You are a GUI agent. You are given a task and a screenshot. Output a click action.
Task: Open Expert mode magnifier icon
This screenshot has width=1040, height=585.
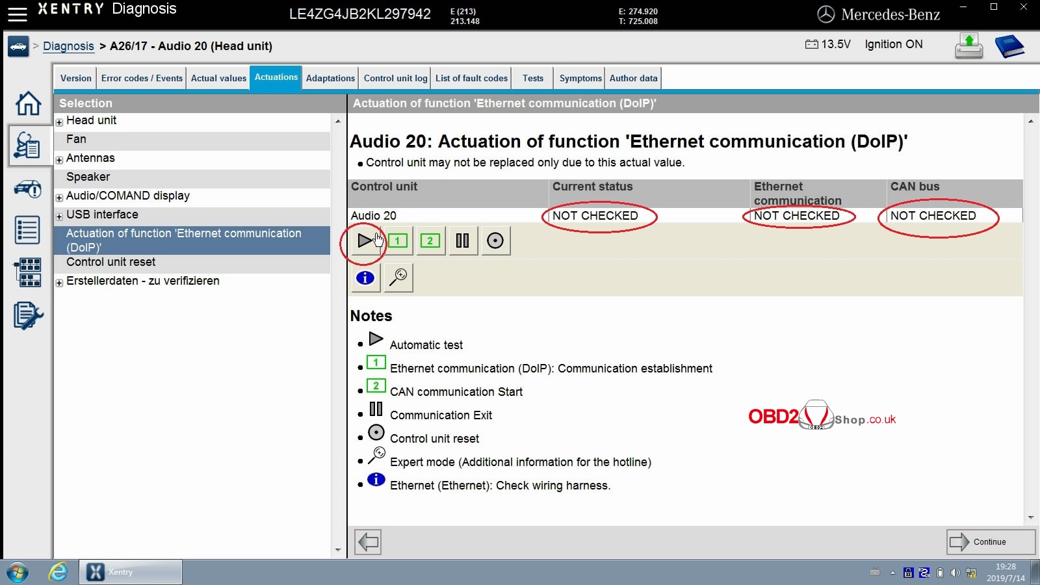point(398,278)
